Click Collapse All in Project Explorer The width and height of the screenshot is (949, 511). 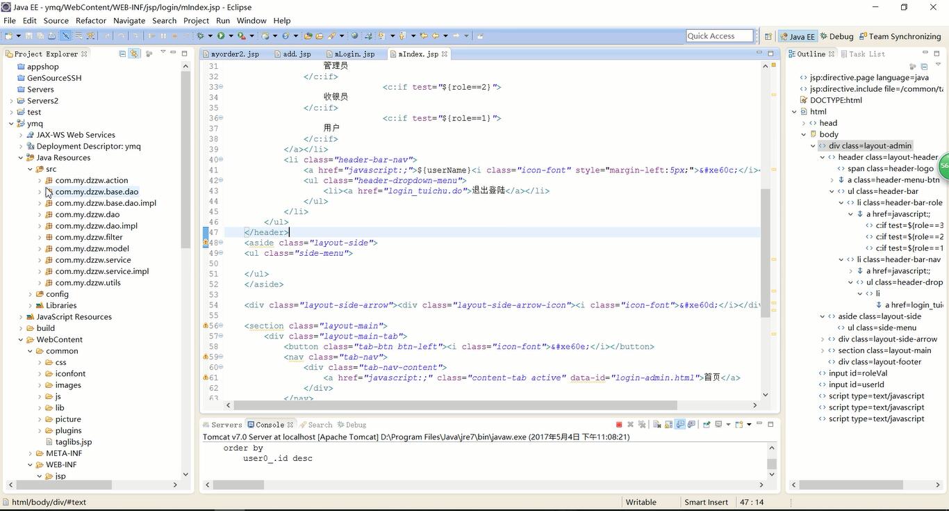click(122, 54)
